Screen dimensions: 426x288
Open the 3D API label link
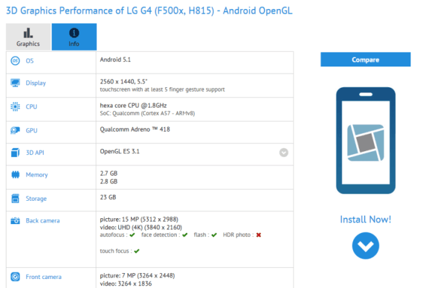tap(35, 152)
